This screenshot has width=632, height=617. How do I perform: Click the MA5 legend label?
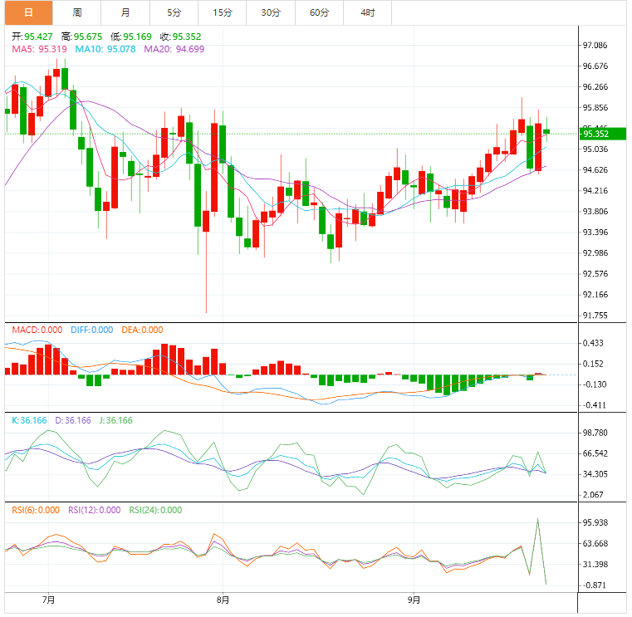39,49
